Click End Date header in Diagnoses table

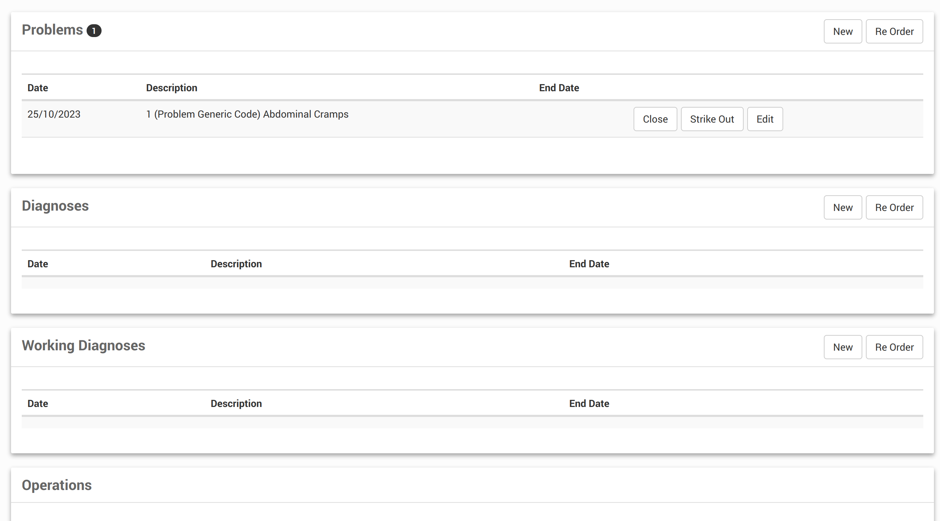tap(589, 264)
